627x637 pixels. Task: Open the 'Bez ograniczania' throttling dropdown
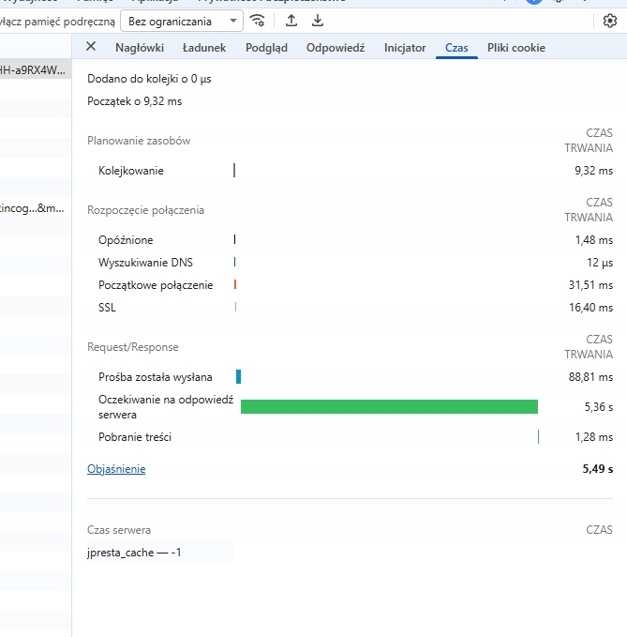click(x=181, y=21)
